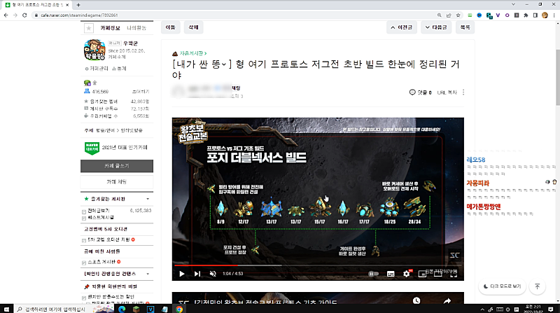Expand the 진행중인 컨텐츠 section arrow
The image size is (560, 313).
pyautogui.click(x=148, y=274)
